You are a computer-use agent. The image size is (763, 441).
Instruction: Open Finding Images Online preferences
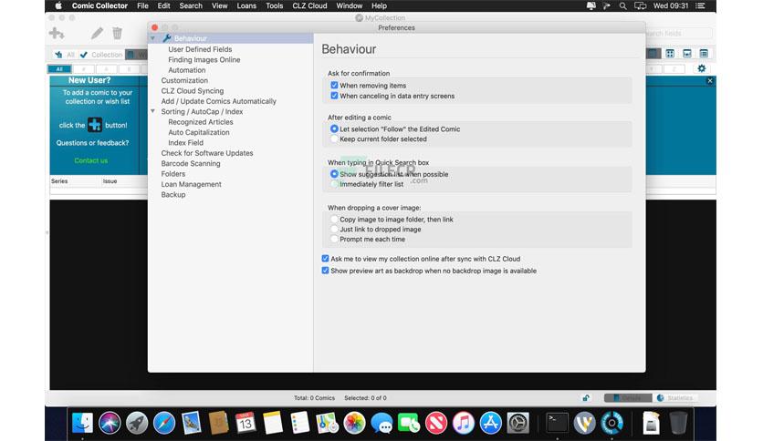tap(204, 60)
